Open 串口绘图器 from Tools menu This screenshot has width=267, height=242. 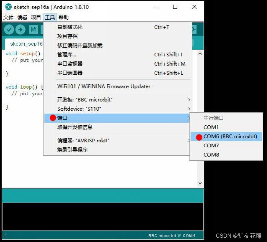click(118, 73)
